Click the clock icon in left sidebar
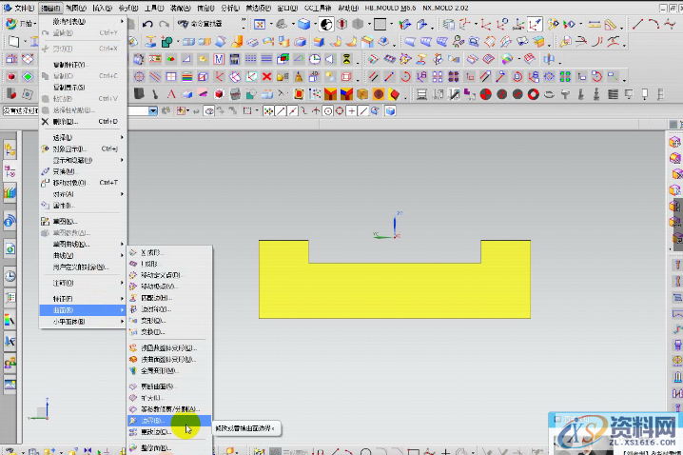This screenshot has height=455, width=683. pos(10,276)
